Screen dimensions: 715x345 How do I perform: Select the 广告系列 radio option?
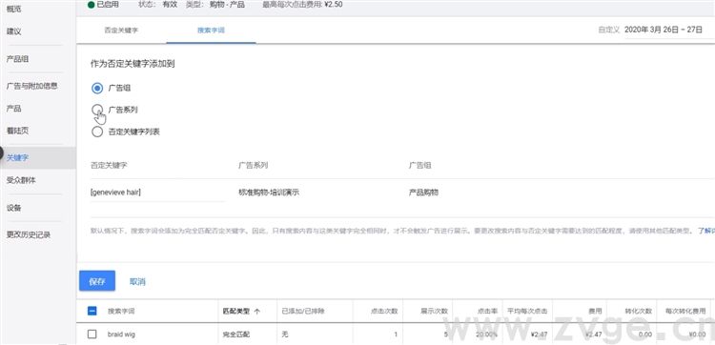point(97,110)
